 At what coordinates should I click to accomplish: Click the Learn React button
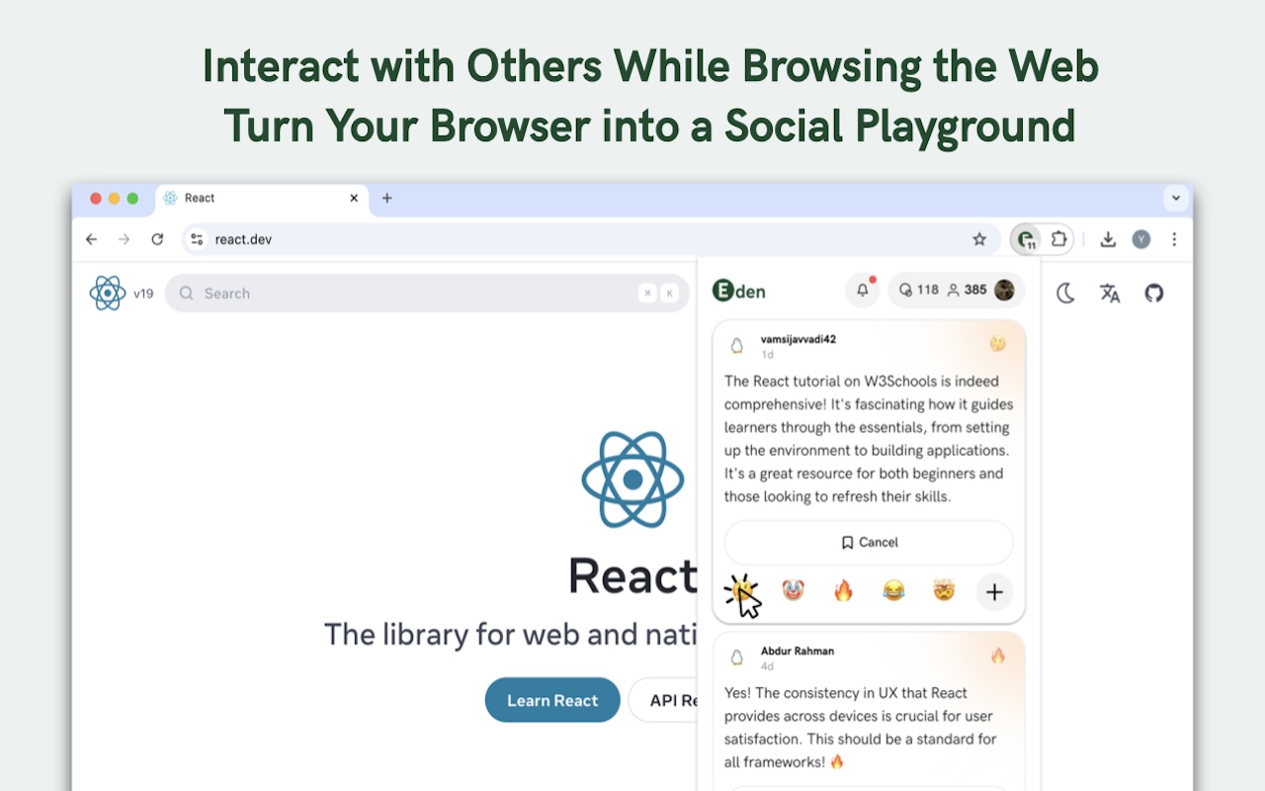(x=552, y=700)
